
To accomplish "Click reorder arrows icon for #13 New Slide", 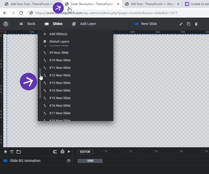I will pos(45,83).
